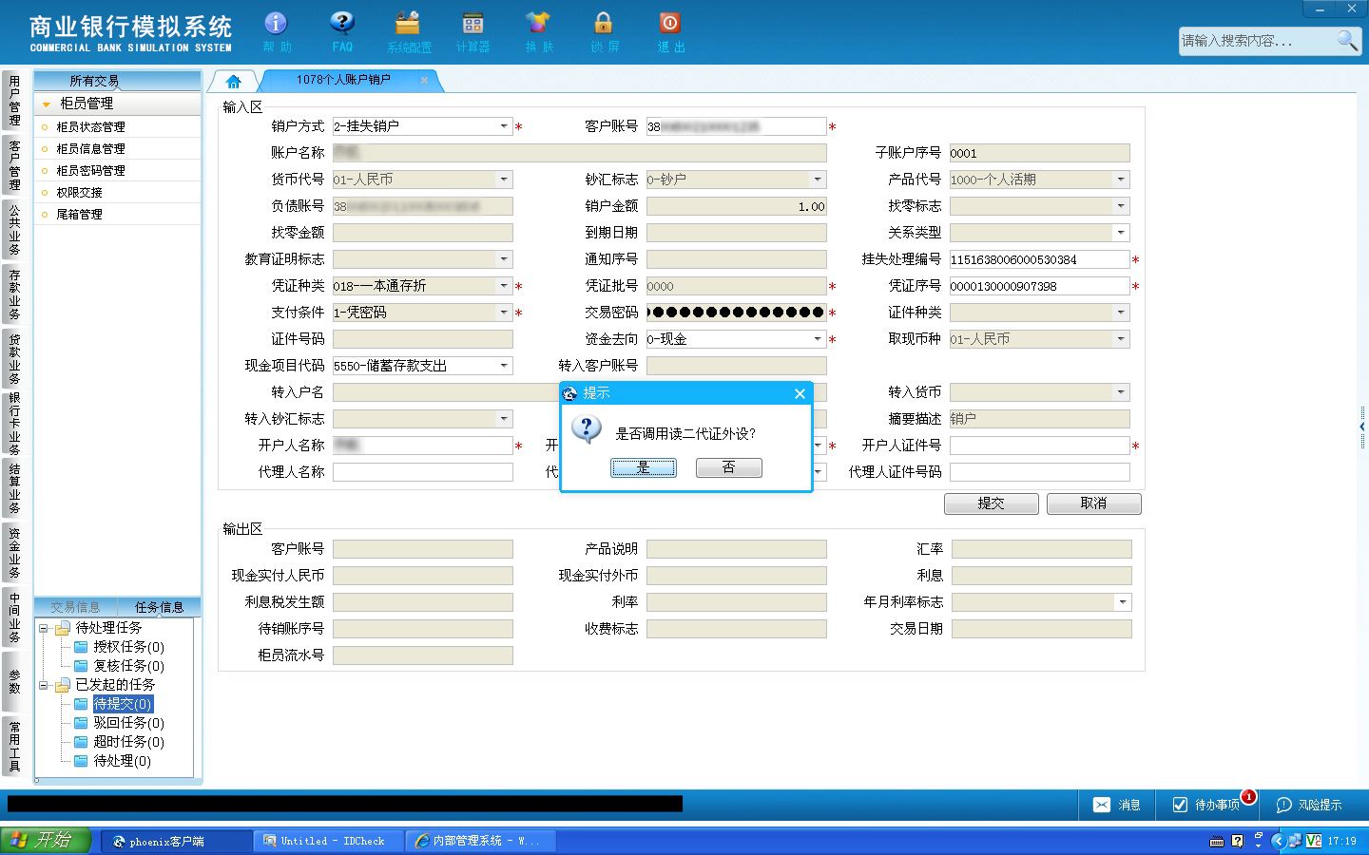The width and height of the screenshot is (1369, 855).
Task: Open 待办事项 to-do icon
Action: click(1180, 805)
